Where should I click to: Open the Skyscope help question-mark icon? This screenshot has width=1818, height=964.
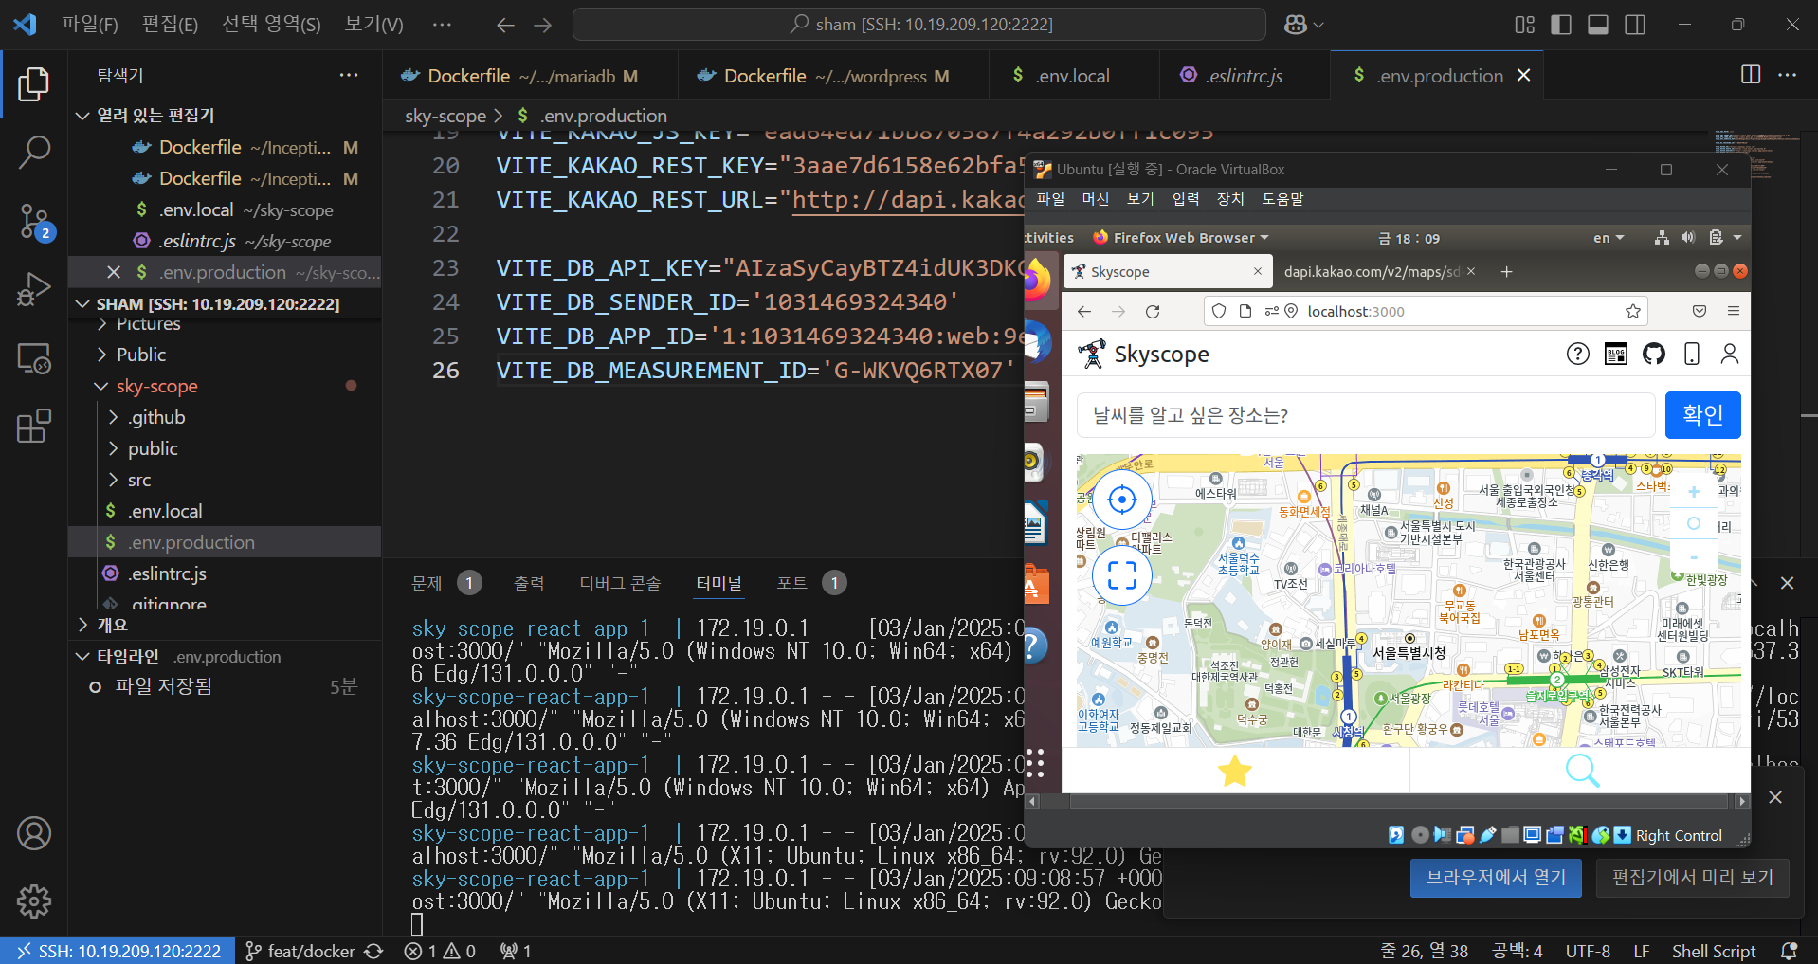(1577, 354)
